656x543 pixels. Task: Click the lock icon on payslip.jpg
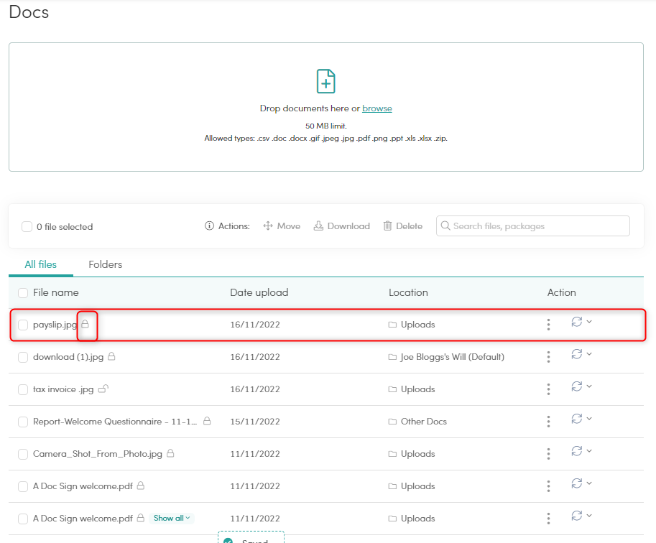pyautogui.click(x=86, y=325)
